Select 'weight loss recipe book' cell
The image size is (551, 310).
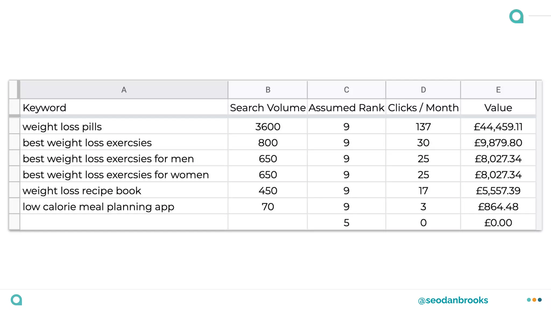point(124,191)
